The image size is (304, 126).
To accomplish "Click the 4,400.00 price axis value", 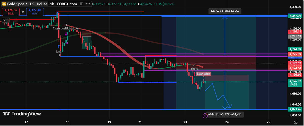I will tap(295, 7).
